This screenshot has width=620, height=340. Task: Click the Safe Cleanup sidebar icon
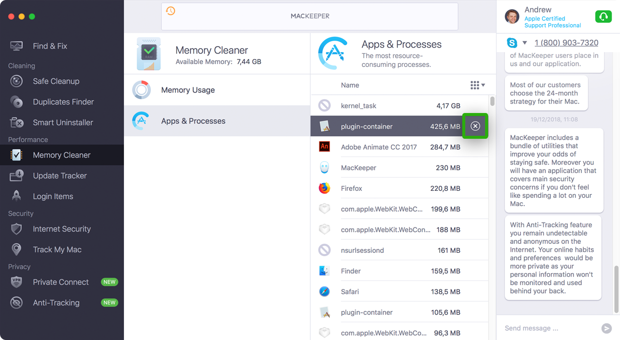[x=16, y=81]
